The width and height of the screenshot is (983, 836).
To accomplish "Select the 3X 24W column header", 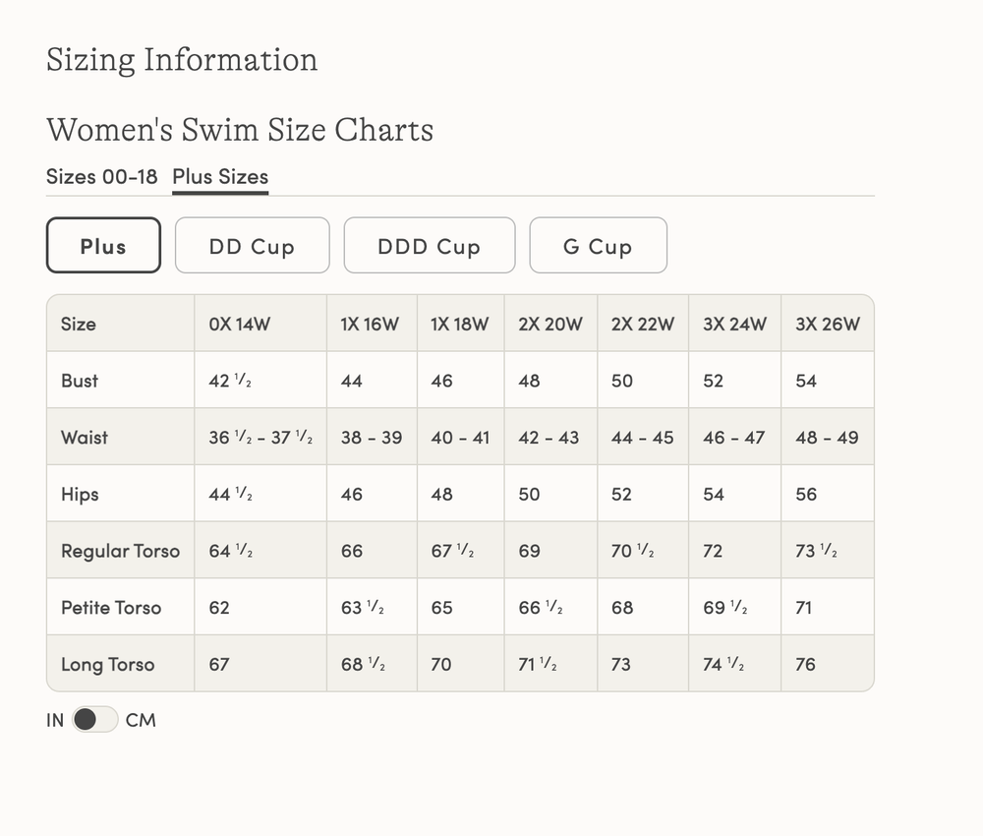I will (734, 324).
